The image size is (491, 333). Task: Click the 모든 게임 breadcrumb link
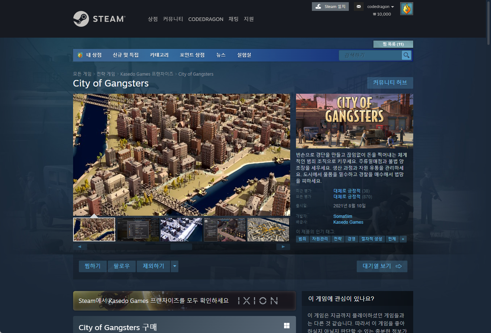82,74
